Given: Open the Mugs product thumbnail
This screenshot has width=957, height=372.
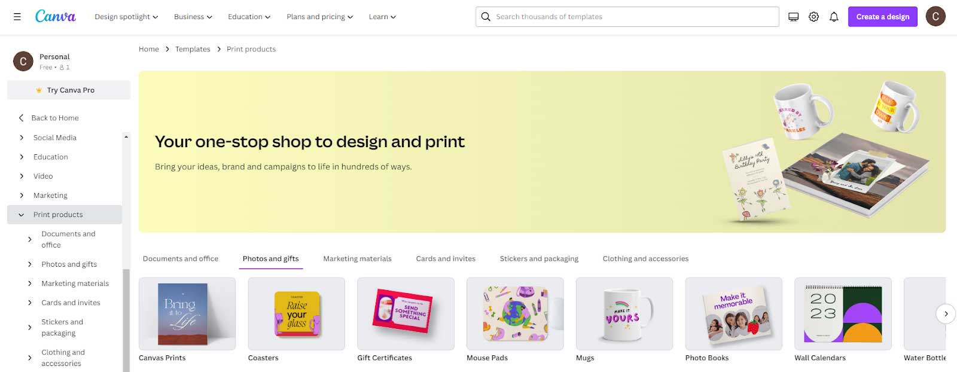Looking at the screenshot, I should (x=624, y=314).
